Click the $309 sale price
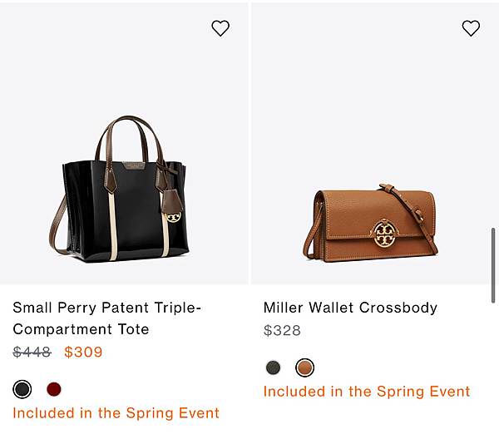 (x=83, y=352)
